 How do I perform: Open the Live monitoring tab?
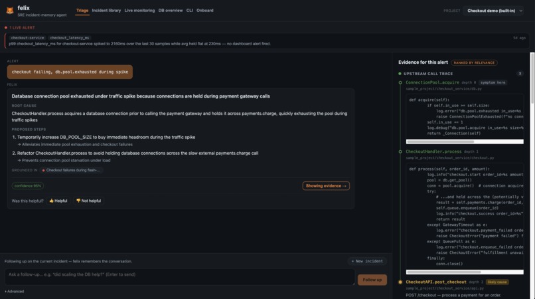[139, 11]
